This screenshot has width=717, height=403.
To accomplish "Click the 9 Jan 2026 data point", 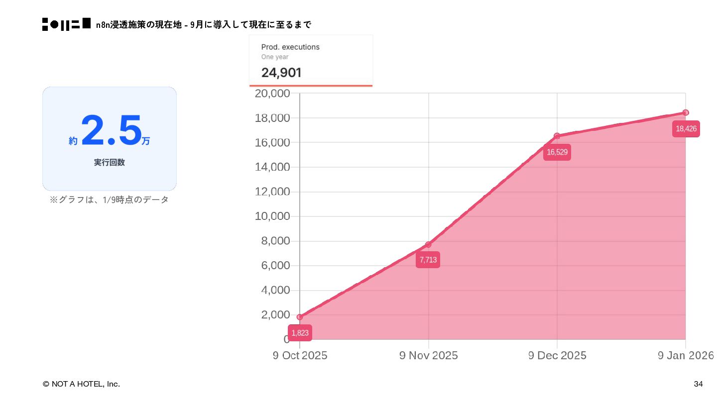I will pos(686,112).
